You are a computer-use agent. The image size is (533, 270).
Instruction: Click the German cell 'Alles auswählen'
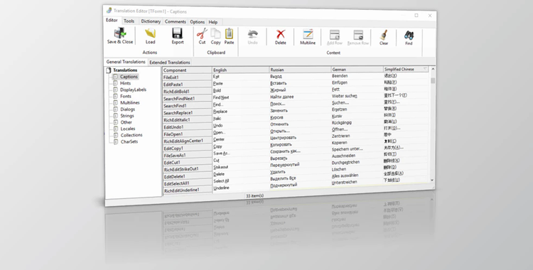345,175
